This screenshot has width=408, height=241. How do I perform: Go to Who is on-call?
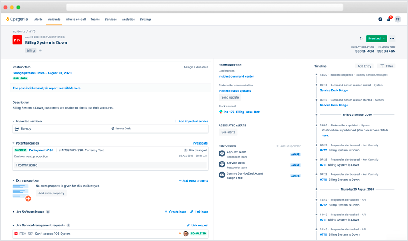[x=75, y=19]
